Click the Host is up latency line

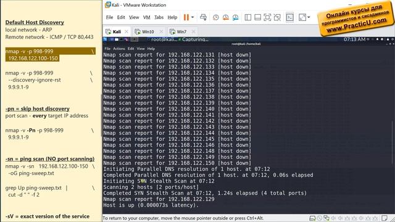coord(151,205)
